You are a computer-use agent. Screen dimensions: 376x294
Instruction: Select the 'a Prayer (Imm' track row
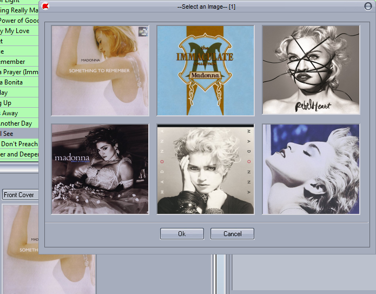(x=19, y=72)
